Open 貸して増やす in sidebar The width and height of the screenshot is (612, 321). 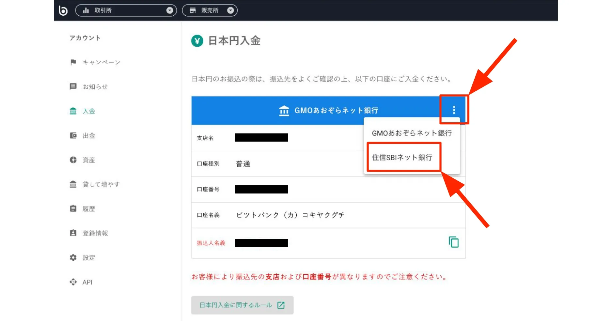click(x=101, y=184)
